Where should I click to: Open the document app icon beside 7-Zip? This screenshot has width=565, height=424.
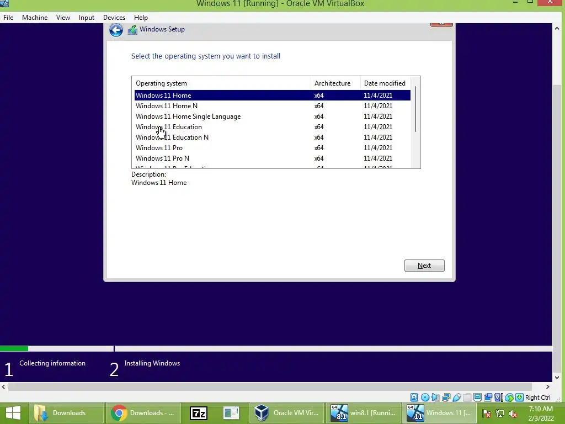pos(231,413)
